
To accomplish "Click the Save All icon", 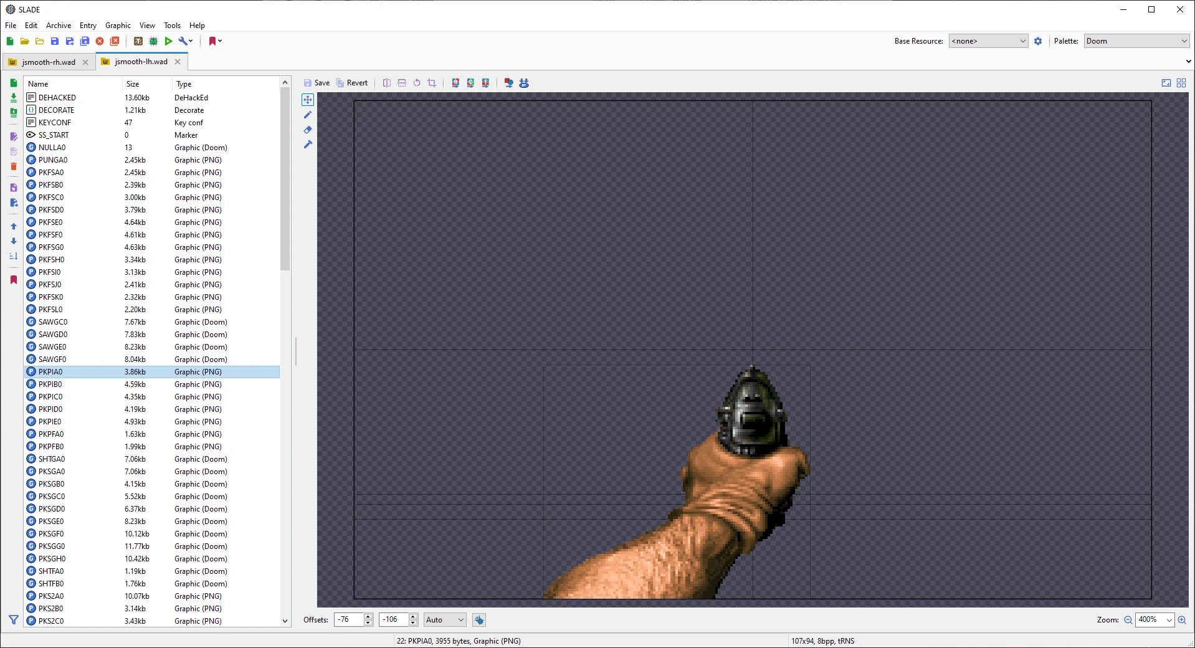I will tap(85, 41).
